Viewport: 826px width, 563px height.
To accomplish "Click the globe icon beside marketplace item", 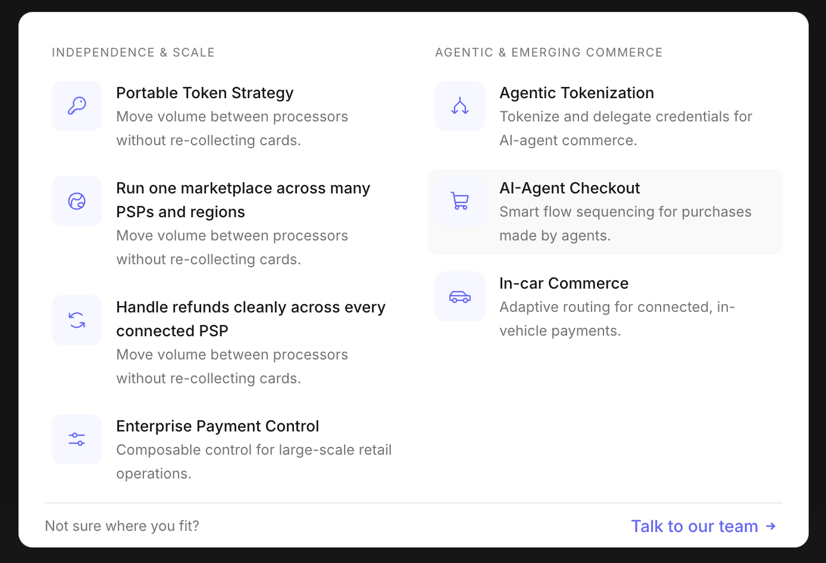I will (x=77, y=201).
